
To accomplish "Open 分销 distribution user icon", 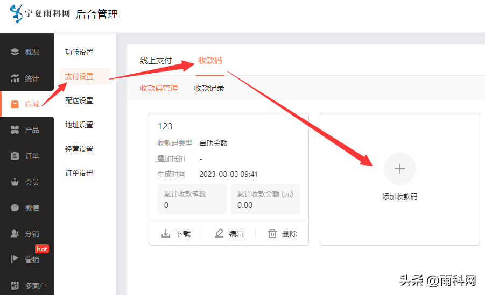I will pos(15,234).
